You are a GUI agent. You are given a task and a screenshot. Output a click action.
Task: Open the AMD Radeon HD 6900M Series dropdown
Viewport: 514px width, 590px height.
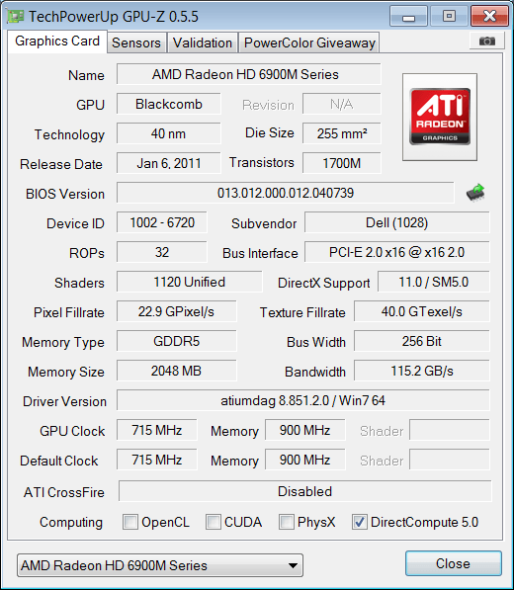pyautogui.click(x=160, y=565)
